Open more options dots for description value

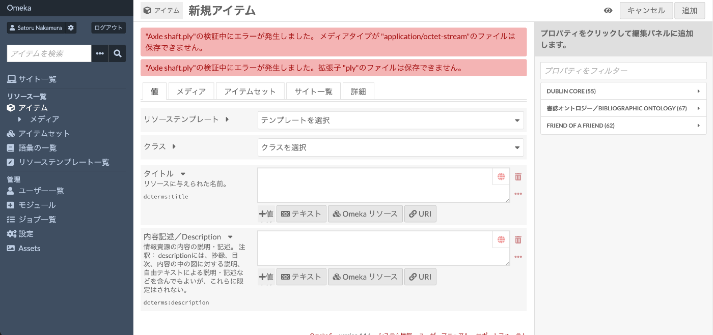[518, 257]
